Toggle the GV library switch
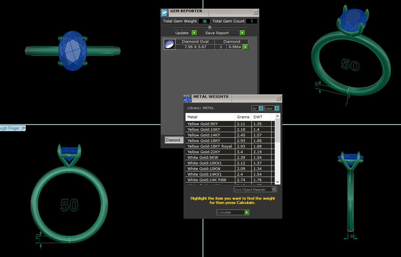The width and height of the screenshot is (401, 257). pyautogui.click(x=261, y=108)
